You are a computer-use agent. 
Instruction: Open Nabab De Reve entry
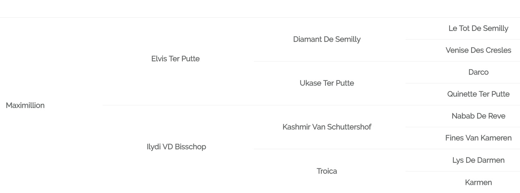click(478, 116)
